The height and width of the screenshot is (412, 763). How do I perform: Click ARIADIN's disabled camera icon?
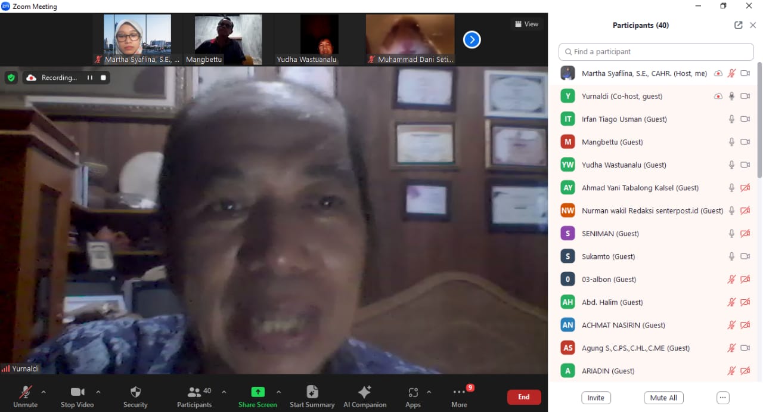click(x=745, y=371)
